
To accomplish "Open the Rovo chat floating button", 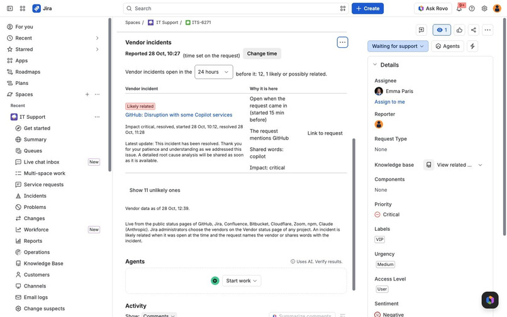I will pos(490,300).
